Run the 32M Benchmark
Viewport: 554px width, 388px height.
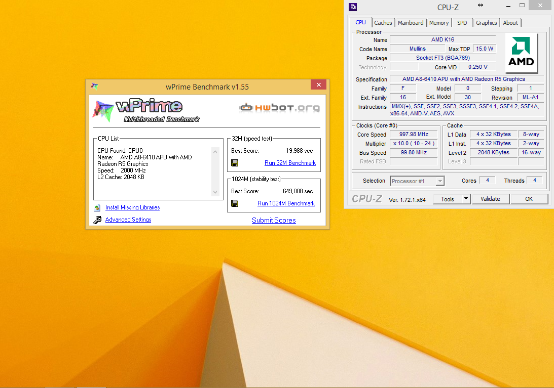[290, 163]
